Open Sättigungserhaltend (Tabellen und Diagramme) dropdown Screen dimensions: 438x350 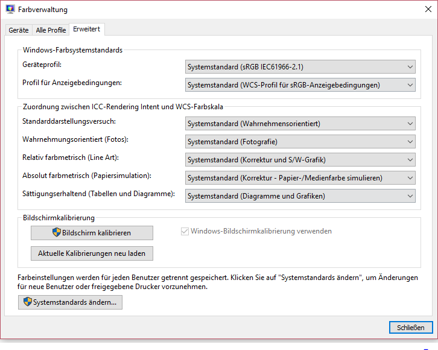[x=300, y=196]
